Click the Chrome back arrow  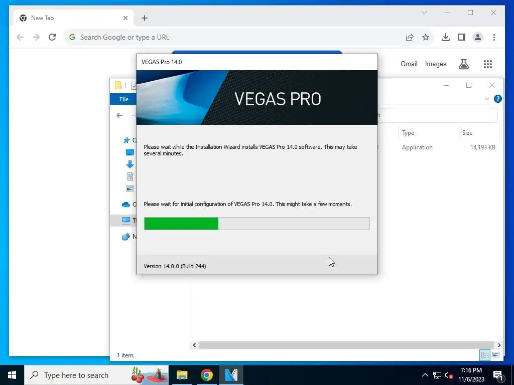pyautogui.click(x=20, y=37)
